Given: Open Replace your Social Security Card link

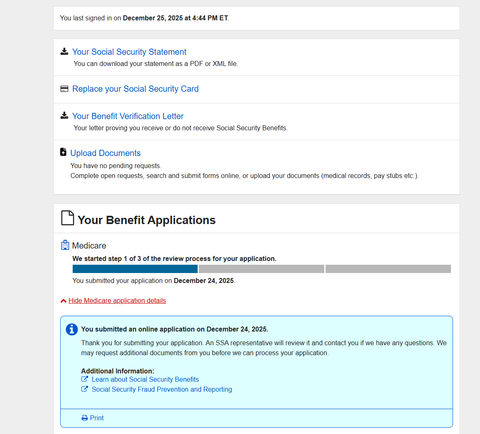Looking at the screenshot, I should (x=135, y=89).
